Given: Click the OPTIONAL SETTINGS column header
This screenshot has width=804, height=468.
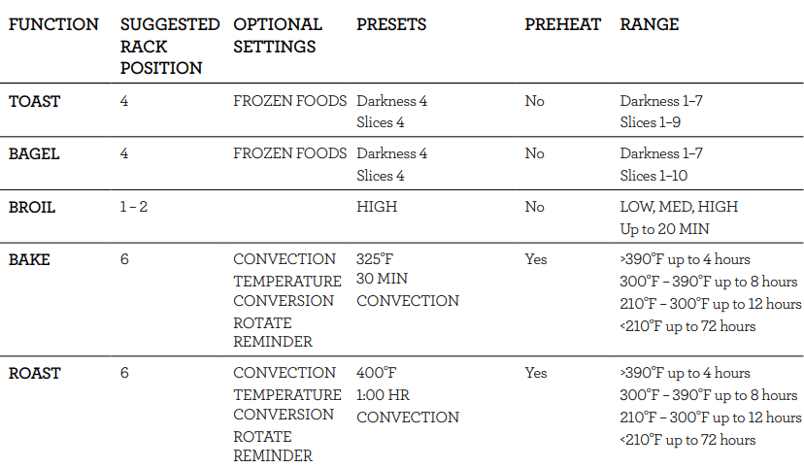Looking at the screenshot, I should (278, 35).
